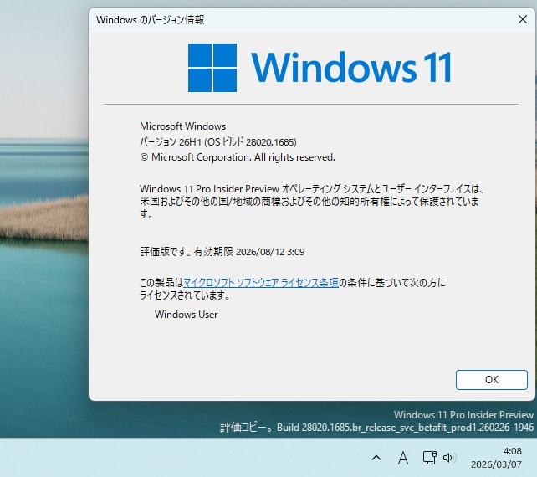Close the Windows のバージョン情報 dialog
The height and width of the screenshot is (477, 537).
[x=523, y=19]
